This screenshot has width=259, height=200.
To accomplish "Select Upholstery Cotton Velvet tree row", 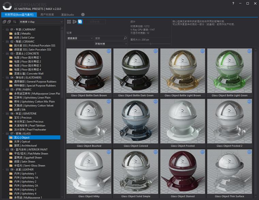I will (x=34, y=106).
